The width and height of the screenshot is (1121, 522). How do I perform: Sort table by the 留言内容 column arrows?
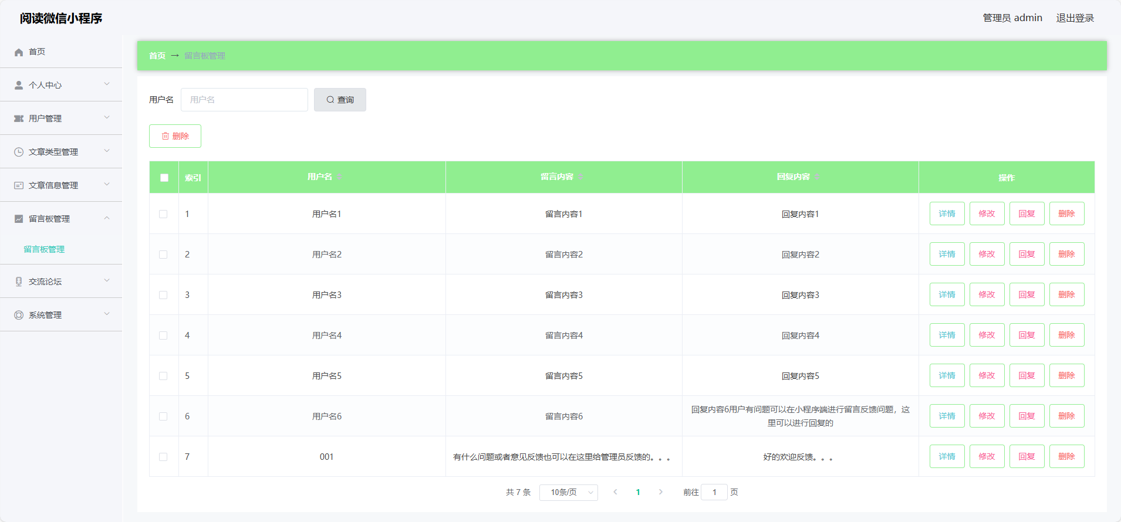click(x=580, y=177)
